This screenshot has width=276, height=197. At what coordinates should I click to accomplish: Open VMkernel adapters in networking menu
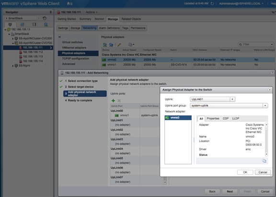74,48
